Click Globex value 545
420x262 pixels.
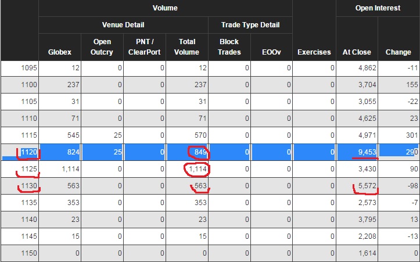(73, 135)
